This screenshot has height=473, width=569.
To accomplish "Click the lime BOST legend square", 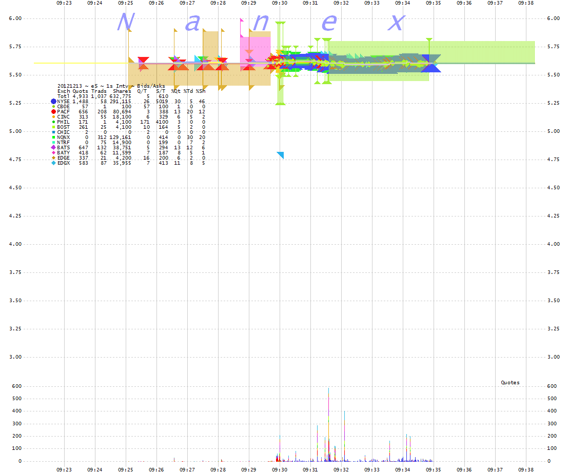I will pyautogui.click(x=54, y=127).
